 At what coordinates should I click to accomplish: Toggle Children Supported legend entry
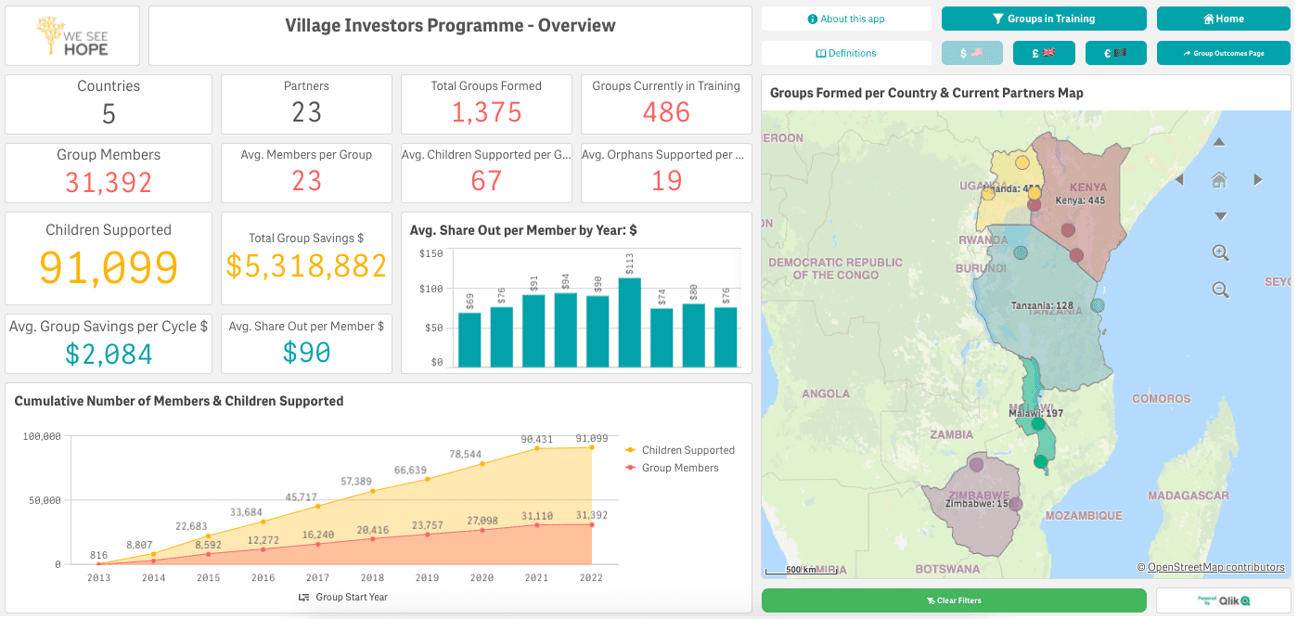(681, 450)
